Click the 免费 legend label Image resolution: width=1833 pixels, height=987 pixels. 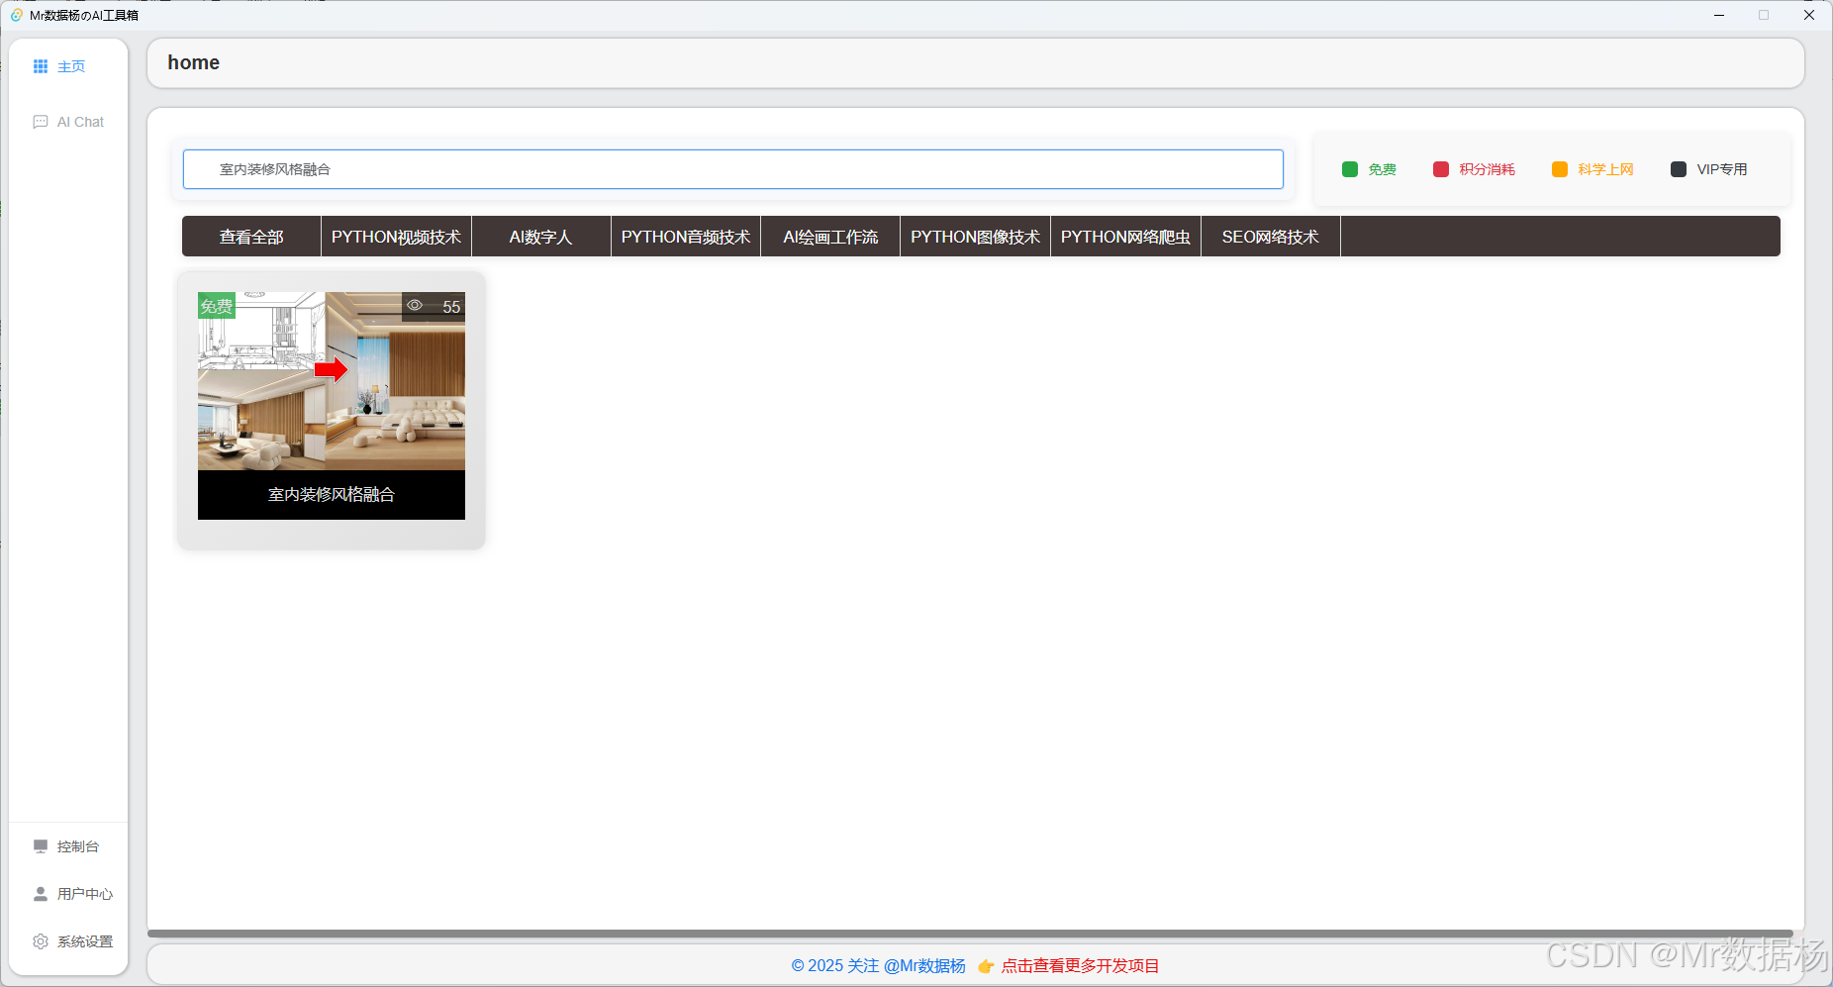click(x=1382, y=169)
